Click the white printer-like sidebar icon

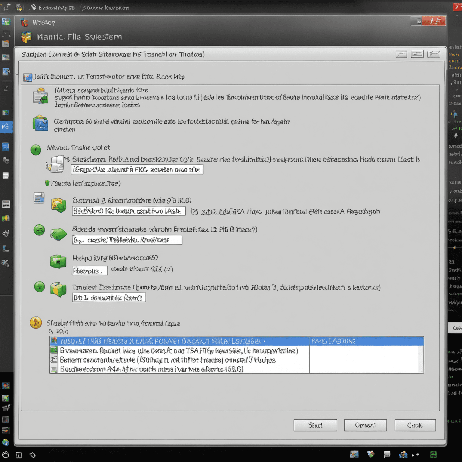click(6, 176)
